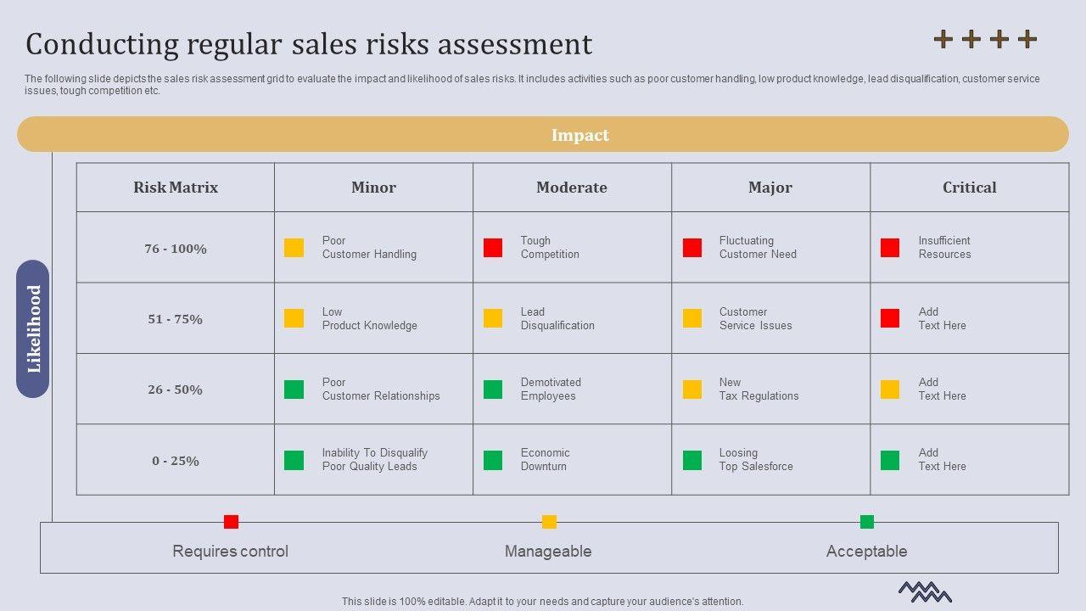Click the Loosing Top Salesforce text

click(756, 460)
